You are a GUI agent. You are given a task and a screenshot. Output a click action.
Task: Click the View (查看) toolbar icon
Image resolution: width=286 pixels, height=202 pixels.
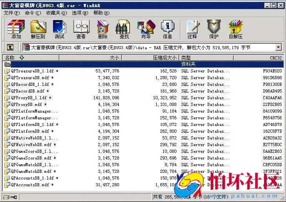point(81,29)
